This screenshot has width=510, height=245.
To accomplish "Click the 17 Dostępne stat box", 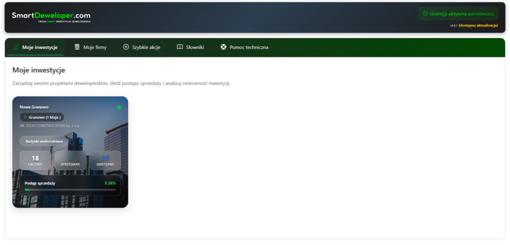I will coord(105,160).
